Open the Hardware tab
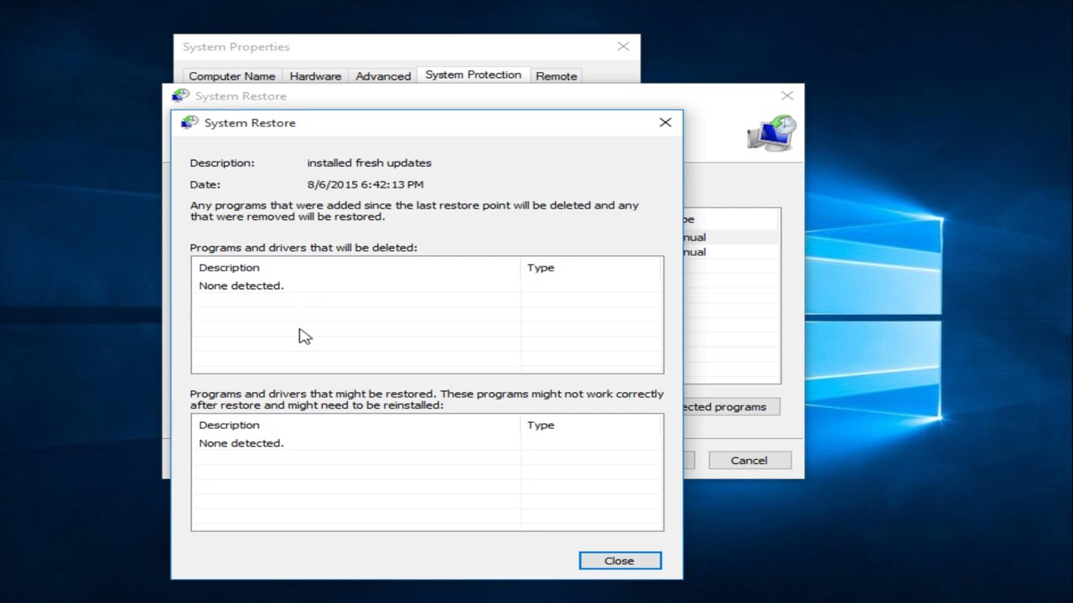The height and width of the screenshot is (603, 1073). [315, 75]
